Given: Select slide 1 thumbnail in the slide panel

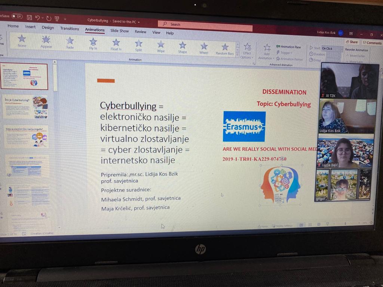Looking at the screenshot, I should pyautogui.click(x=24, y=76).
